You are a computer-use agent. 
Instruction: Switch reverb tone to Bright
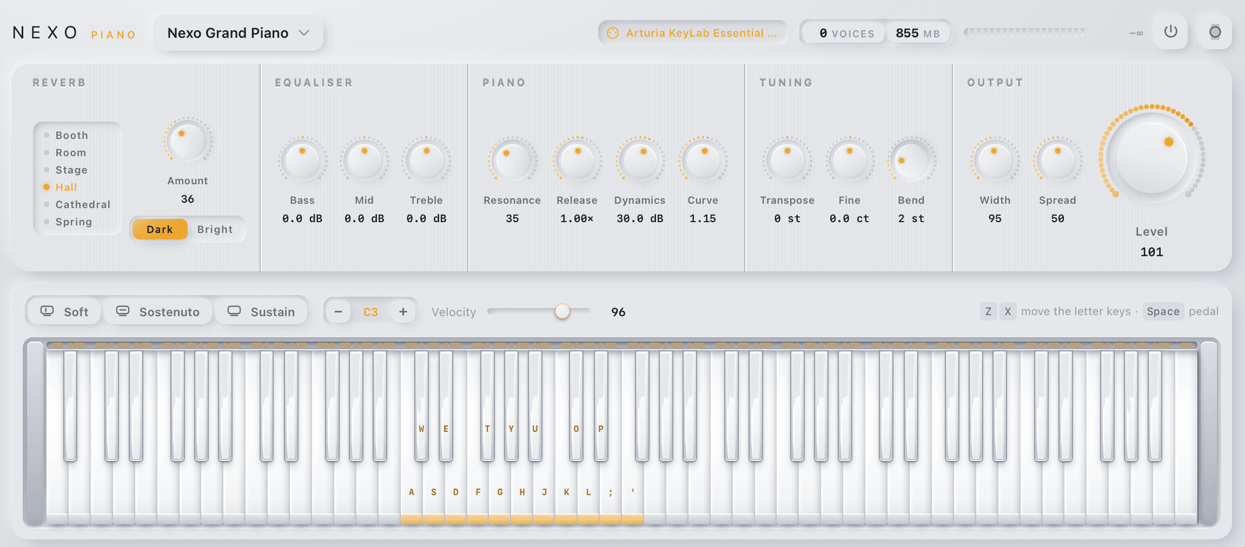tap(215, 229)
